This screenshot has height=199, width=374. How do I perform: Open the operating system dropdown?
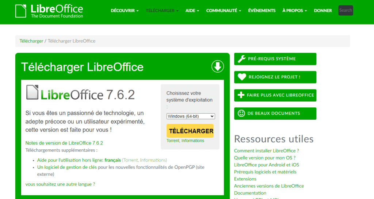click(x=191, y=116)
